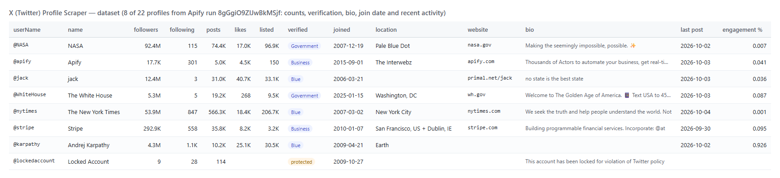Image resolution: width=780 pixels, height=178 pixels.
Task: Click the location Earth
Action: click(382, 145)
